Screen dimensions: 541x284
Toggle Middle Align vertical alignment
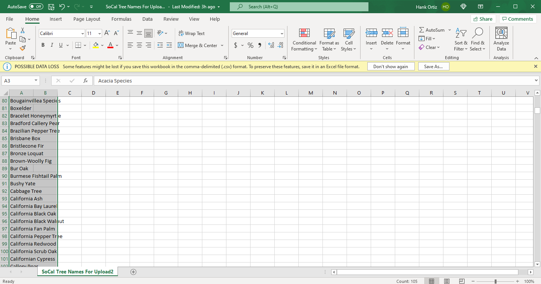coord(139,33)
